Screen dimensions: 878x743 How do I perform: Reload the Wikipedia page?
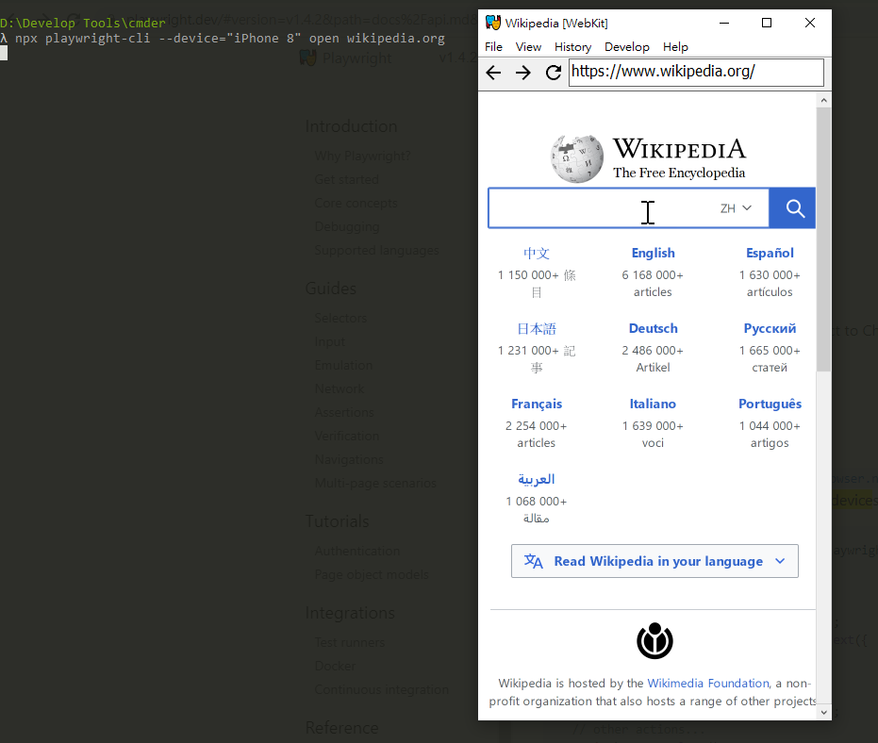554,73
